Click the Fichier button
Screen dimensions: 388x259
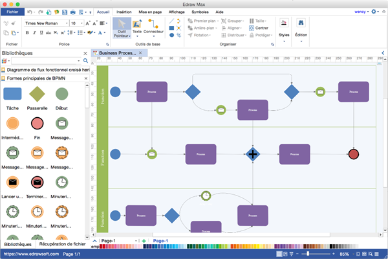(x=12, y=12)
